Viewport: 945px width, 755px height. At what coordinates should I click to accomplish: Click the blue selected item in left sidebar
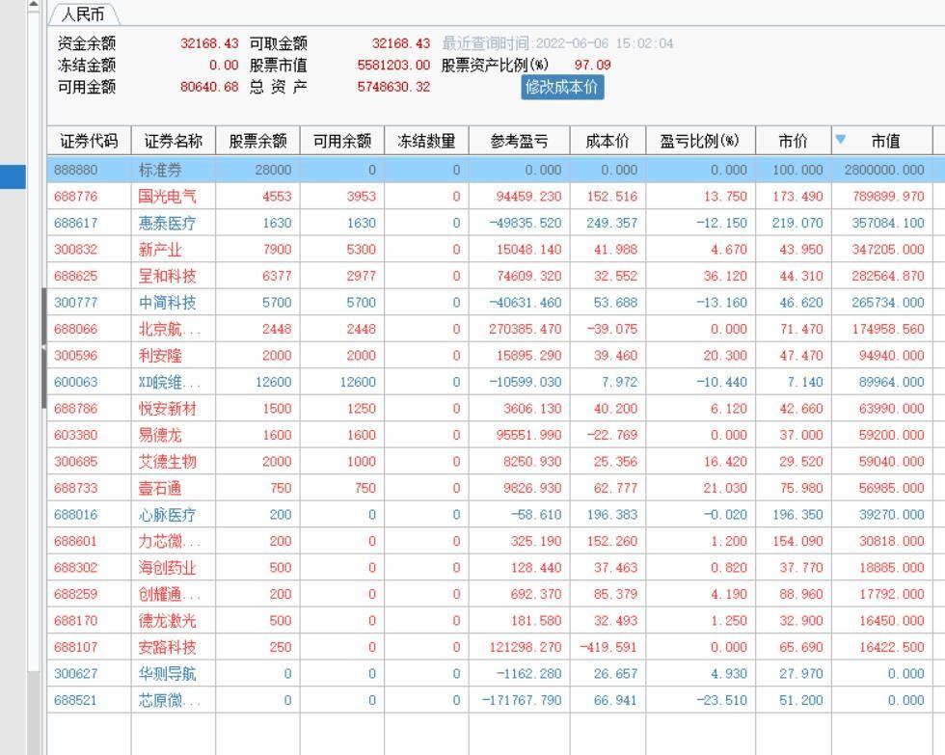point(13,176)
